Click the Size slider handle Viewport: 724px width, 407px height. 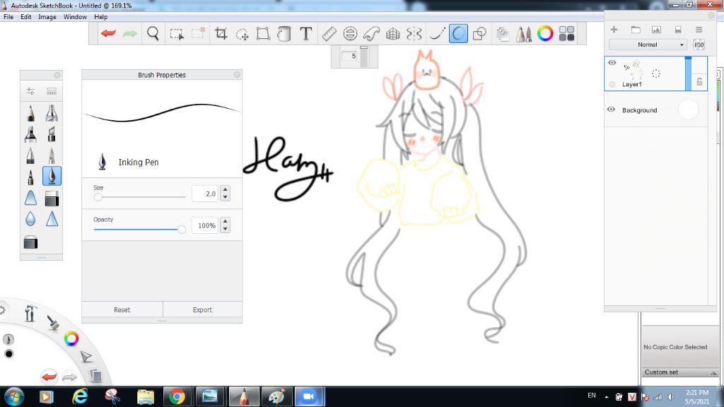[x=98, y=197]
